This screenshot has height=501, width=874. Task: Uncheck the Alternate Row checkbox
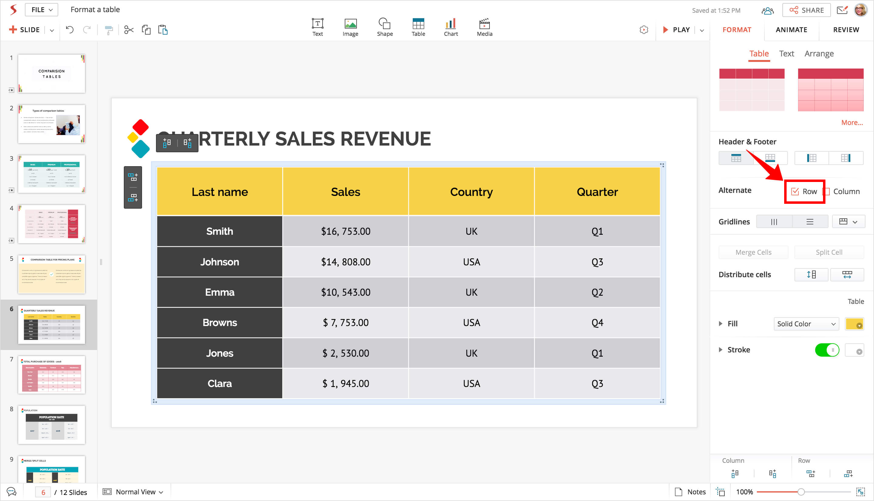795,192
